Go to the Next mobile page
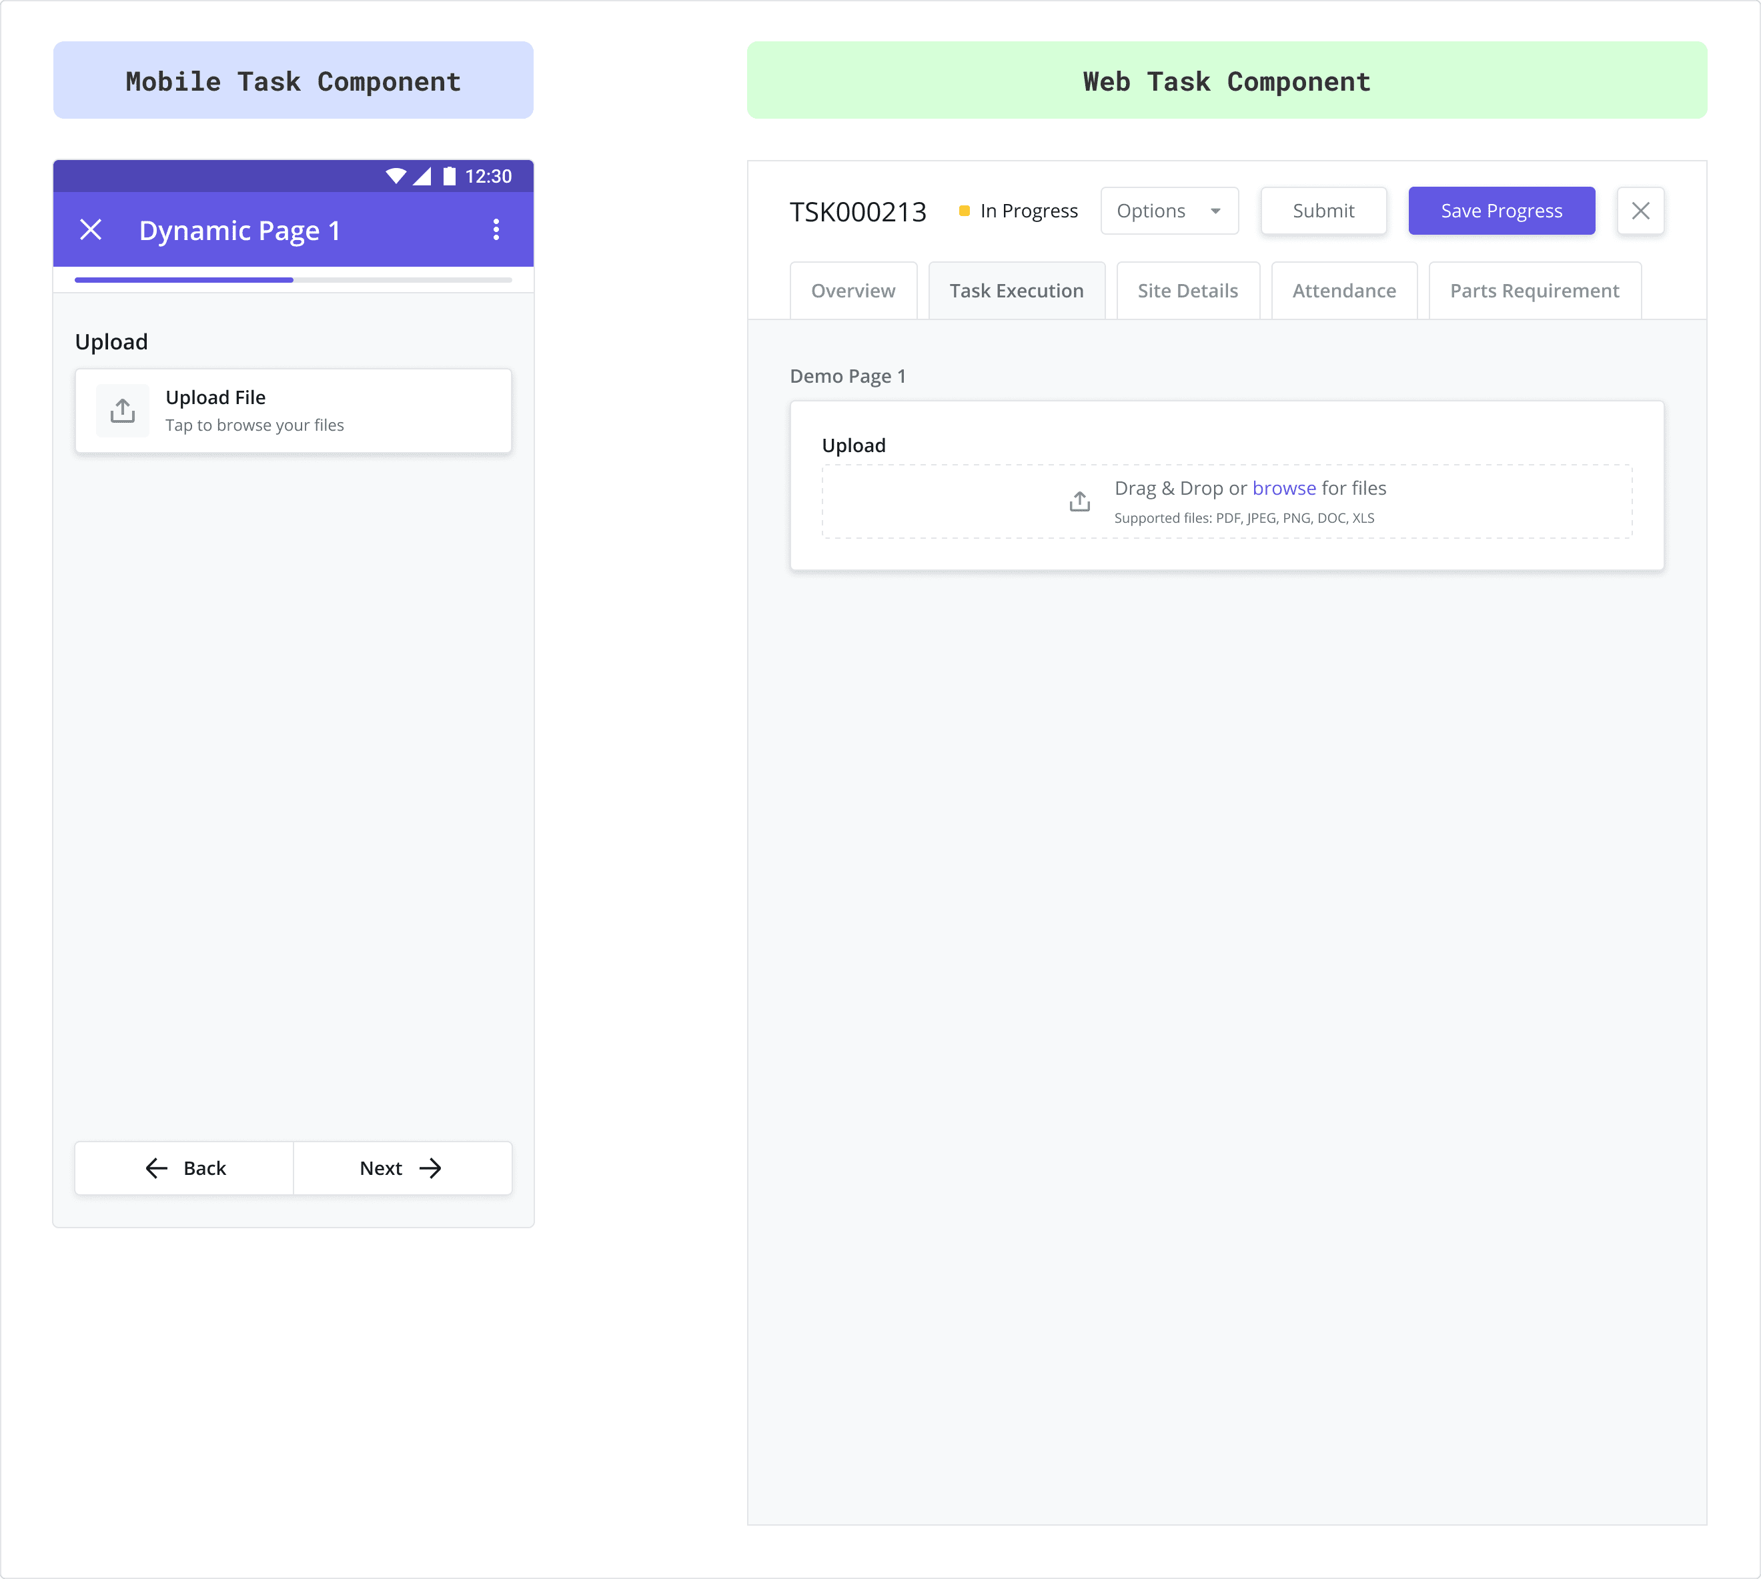Viewport: 1761px width, 1579px height. point(403,1169)
